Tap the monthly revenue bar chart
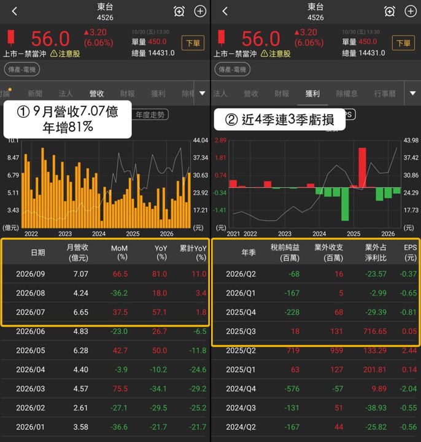This screenshot has width=421, height=442. (106, 184)
